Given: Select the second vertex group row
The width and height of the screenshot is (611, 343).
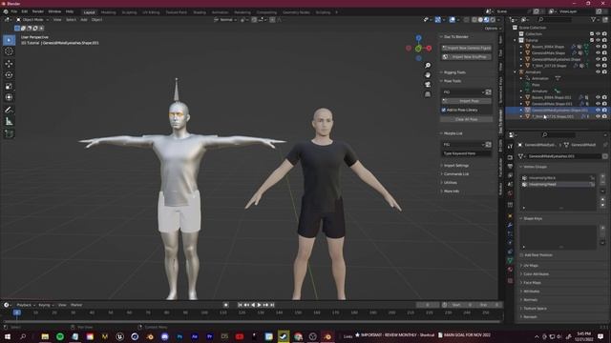Looking at the screenshot, I should (x=559, y=184).
